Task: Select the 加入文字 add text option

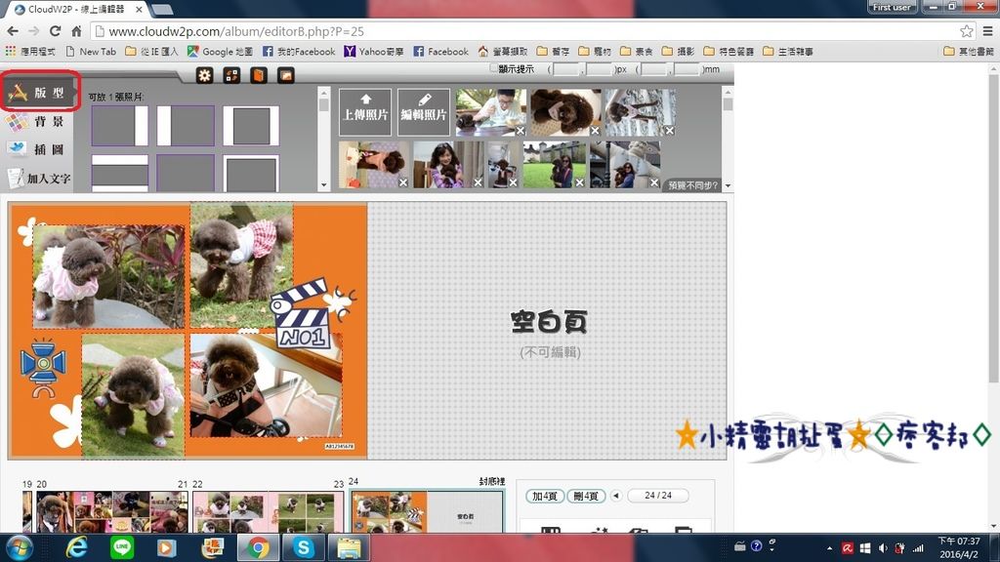Action: 38,178
